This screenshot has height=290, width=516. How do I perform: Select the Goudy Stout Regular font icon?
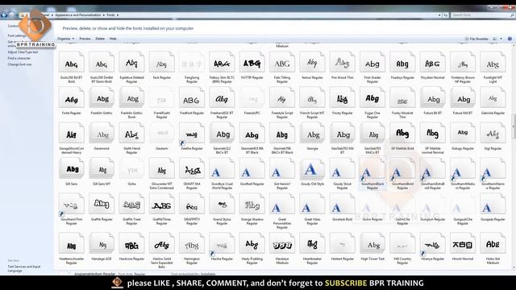(x=342, y=169)
